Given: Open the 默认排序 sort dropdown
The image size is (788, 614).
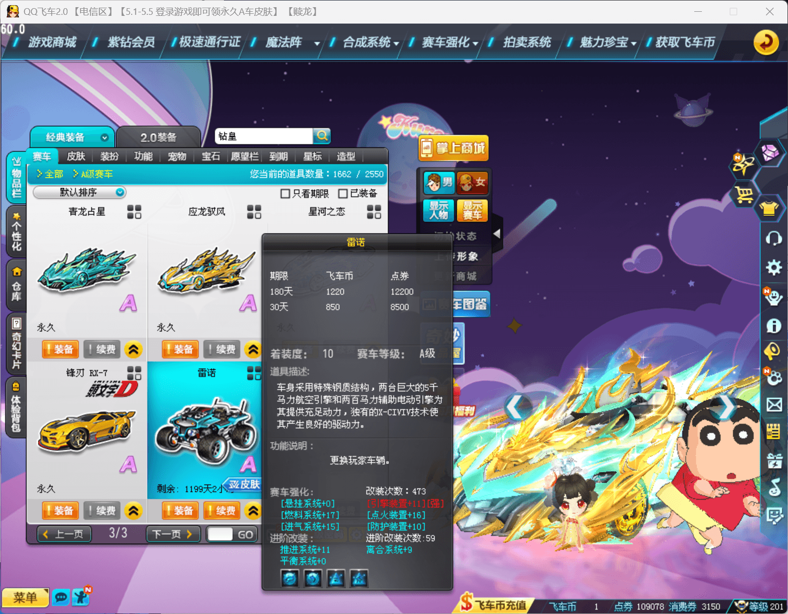Looking at the screenshot, I should point(79,192).
